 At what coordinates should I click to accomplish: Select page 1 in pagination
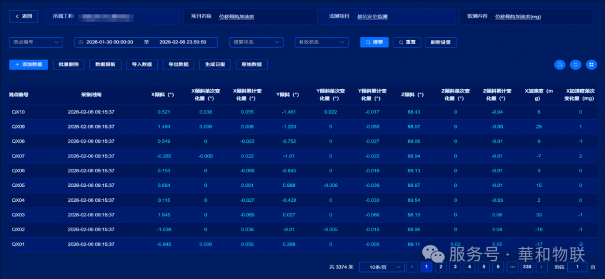point(427,267)
